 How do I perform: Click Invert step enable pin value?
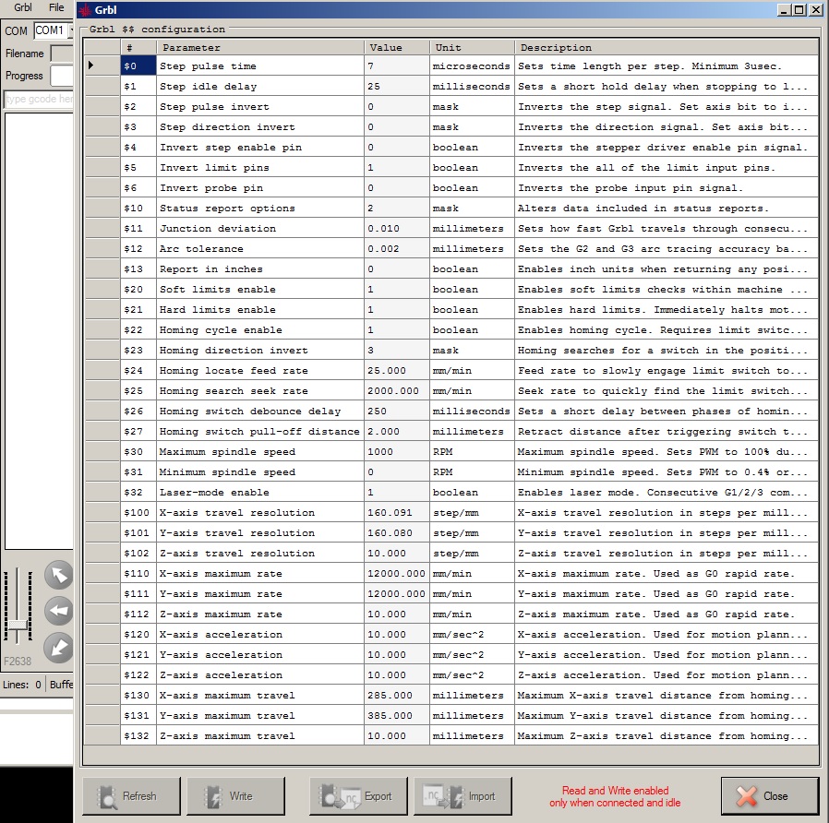tap(397, 148)
